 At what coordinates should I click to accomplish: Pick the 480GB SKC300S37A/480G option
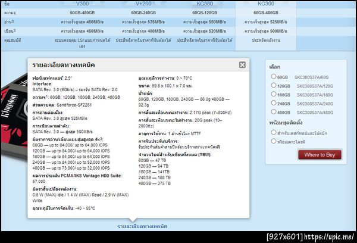[274, 112]
